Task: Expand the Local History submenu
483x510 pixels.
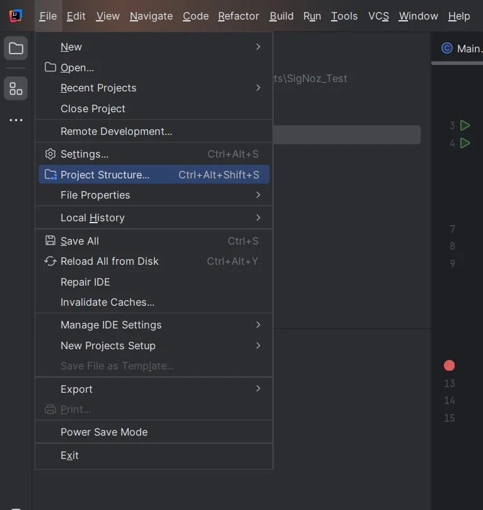Action: click(x=154, y=217)
